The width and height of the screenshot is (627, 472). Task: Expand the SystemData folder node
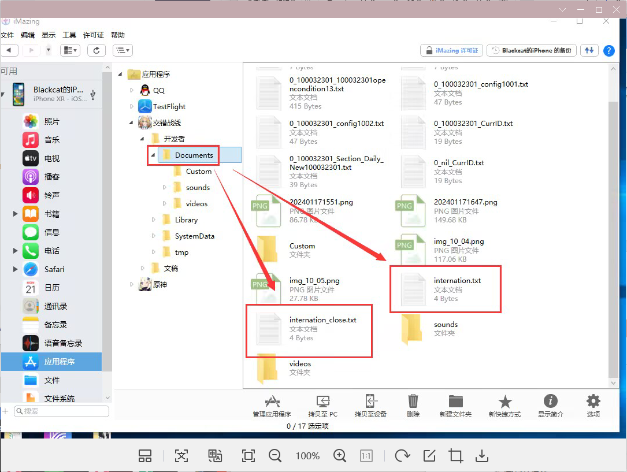154,236
